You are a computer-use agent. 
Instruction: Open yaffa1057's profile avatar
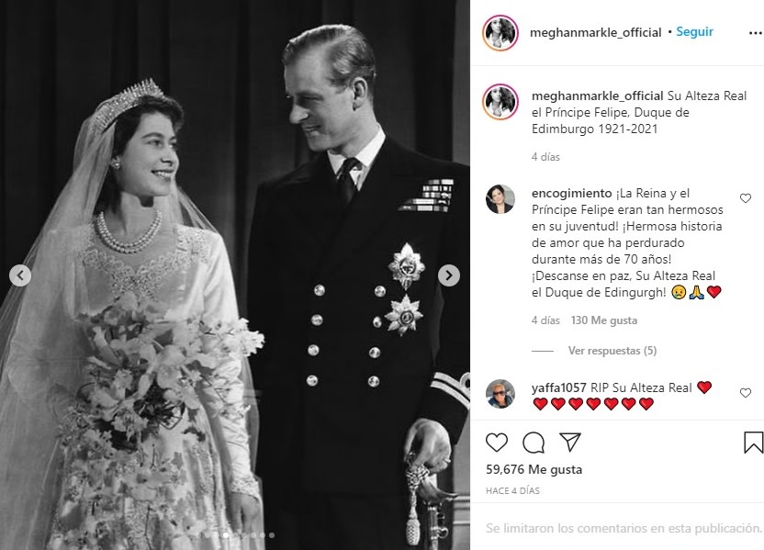click(x=500, y=394)
